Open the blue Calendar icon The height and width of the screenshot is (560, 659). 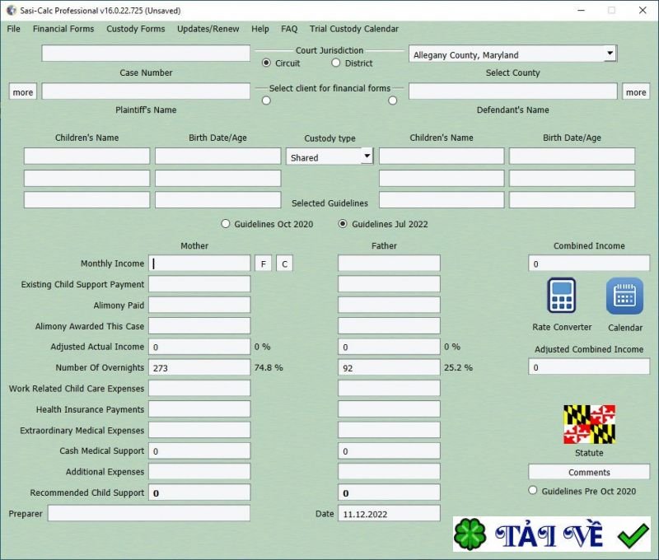click(x=624, y=296)
